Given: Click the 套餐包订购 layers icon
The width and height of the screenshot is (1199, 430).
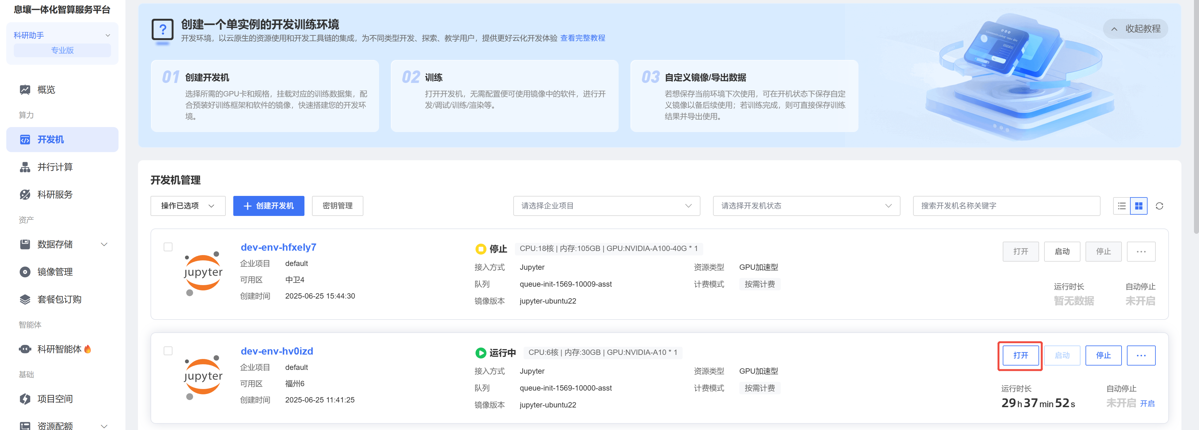Looking at the screenshot, I should pos(25,299).
